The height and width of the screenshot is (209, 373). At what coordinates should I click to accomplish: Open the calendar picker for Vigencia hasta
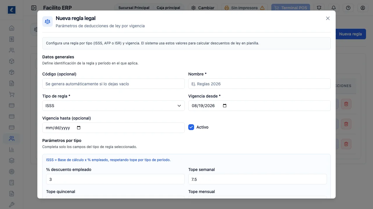tap(79, 128)
